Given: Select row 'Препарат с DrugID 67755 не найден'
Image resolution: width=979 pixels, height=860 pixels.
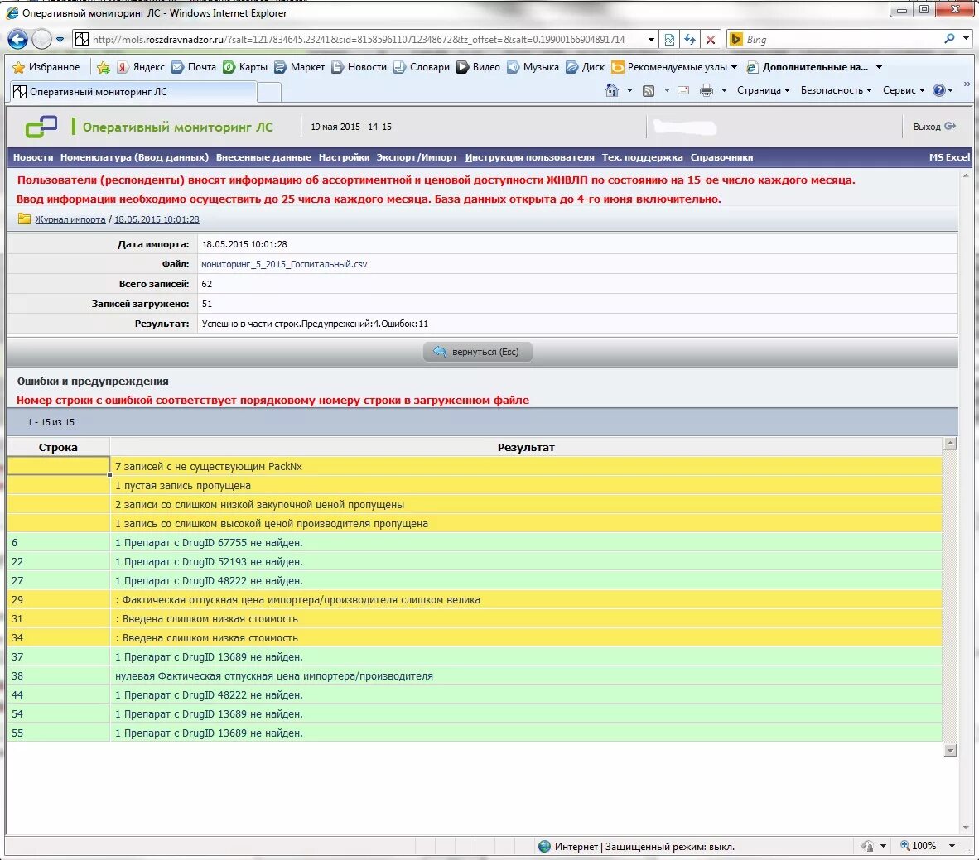Looking at the screenshot, I should 475,542.
